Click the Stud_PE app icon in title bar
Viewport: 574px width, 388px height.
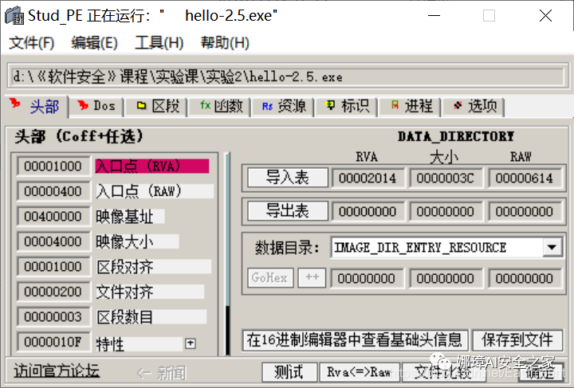click(x=14, y=16)
